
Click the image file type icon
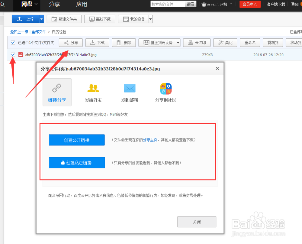click(x=21, y=55)
